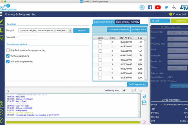
Task: Open the ST-LINK interface dropdown
Action: [x=160, y=21]
